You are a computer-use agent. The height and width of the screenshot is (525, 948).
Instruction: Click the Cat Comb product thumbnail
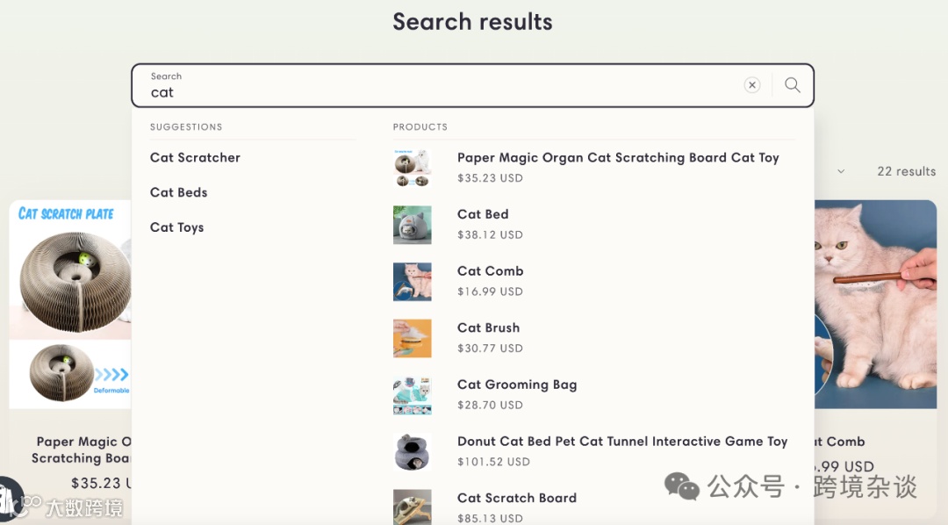click(x=412, y=282)
